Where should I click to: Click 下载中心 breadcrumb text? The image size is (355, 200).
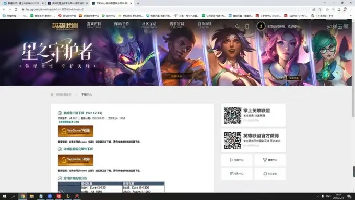click(x=87, y=95)
